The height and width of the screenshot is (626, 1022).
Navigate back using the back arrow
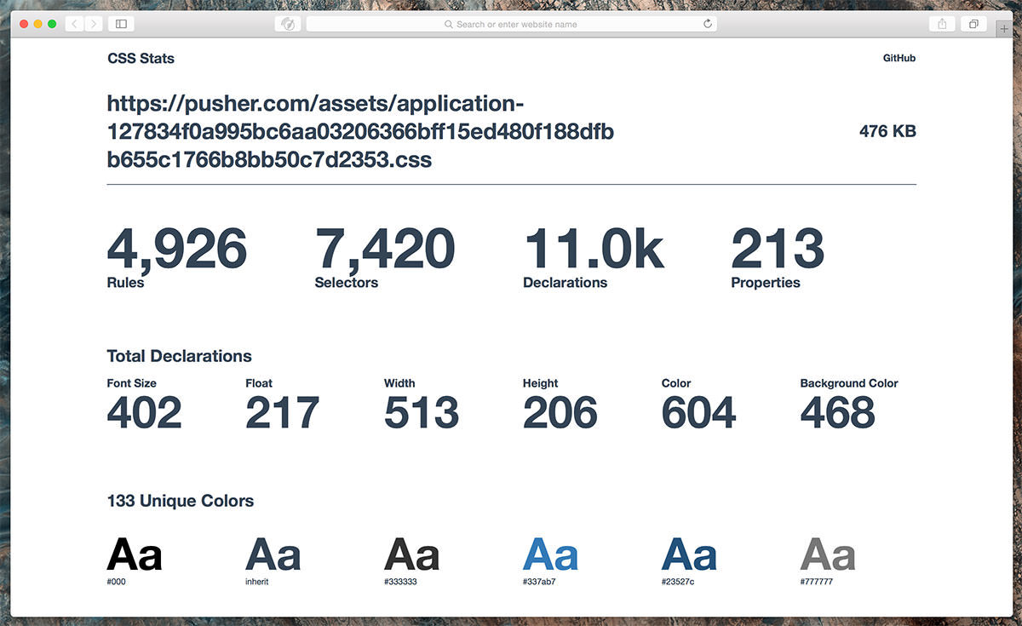click(x=73, y=24)
